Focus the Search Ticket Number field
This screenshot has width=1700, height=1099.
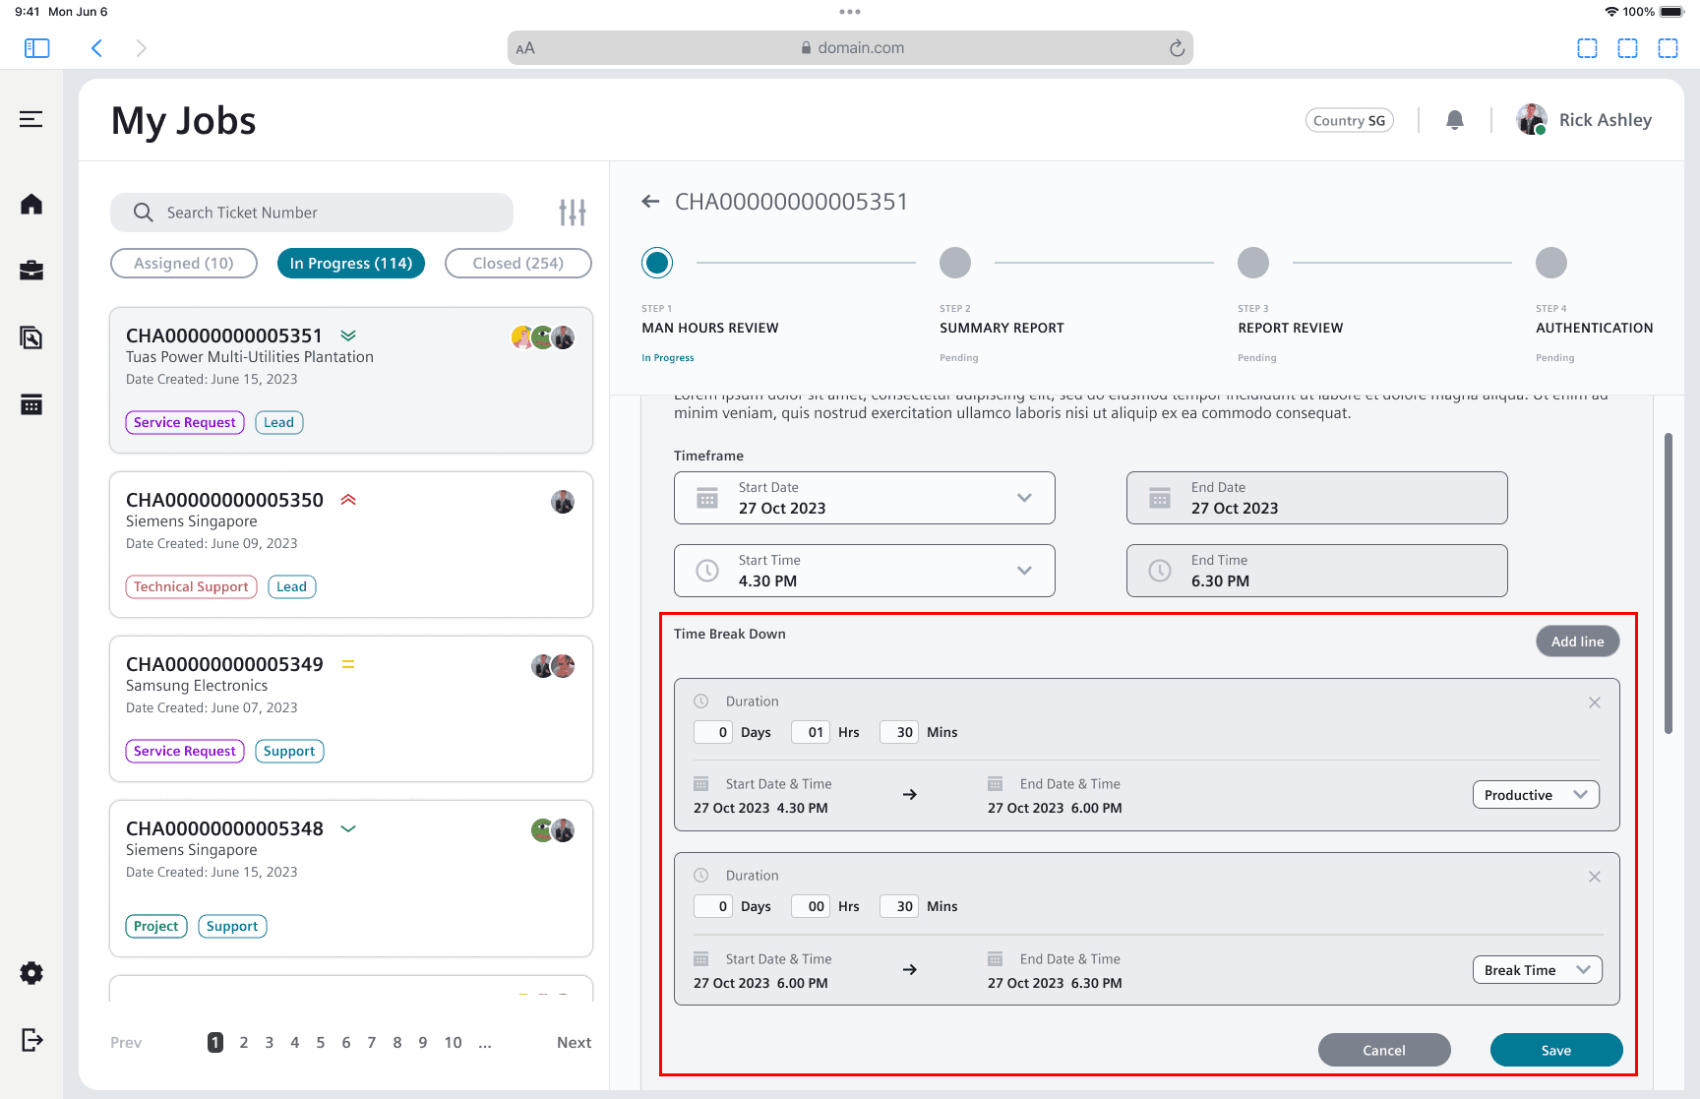312,213
